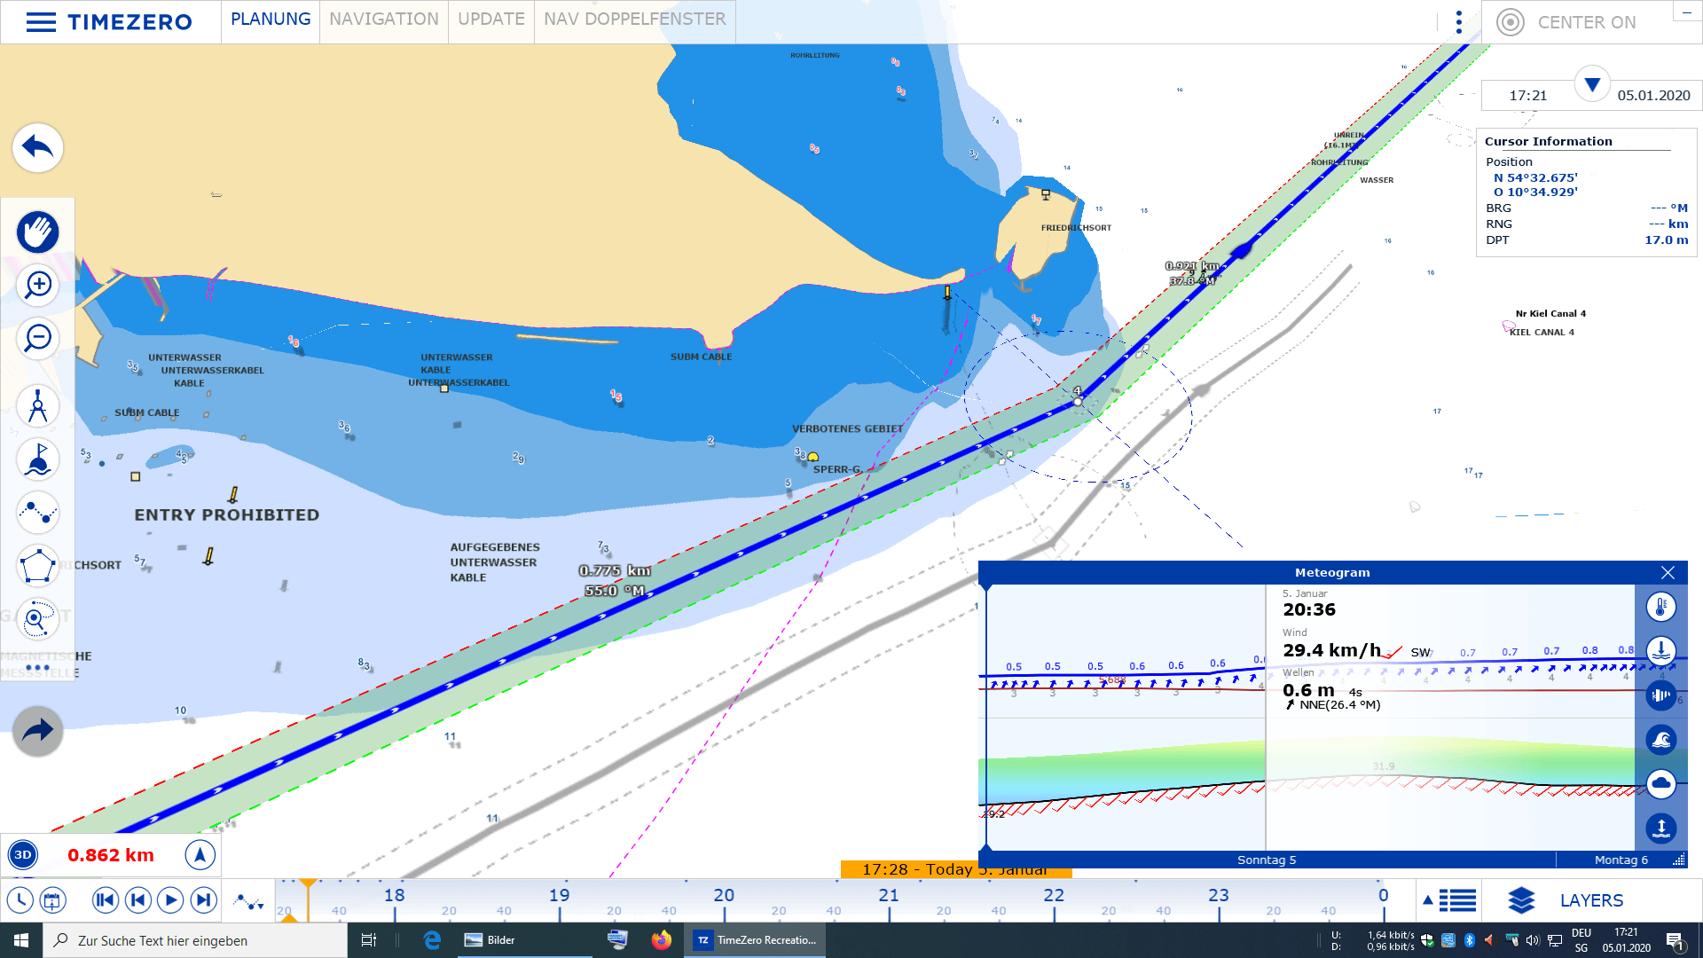Expand the date time dropdown arrow
This screenshot has height=958, width=1703.
1592,85
